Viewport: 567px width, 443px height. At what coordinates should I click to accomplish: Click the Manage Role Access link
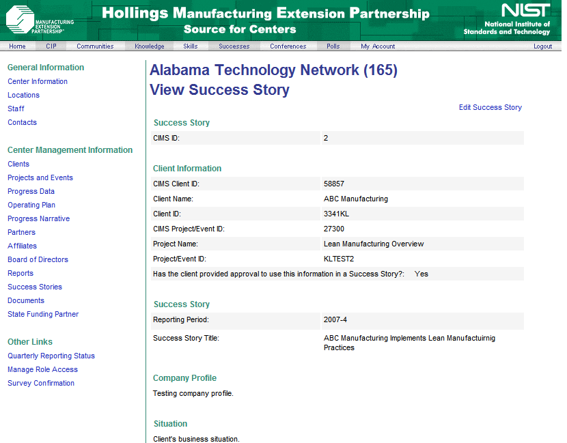[42, 369]
